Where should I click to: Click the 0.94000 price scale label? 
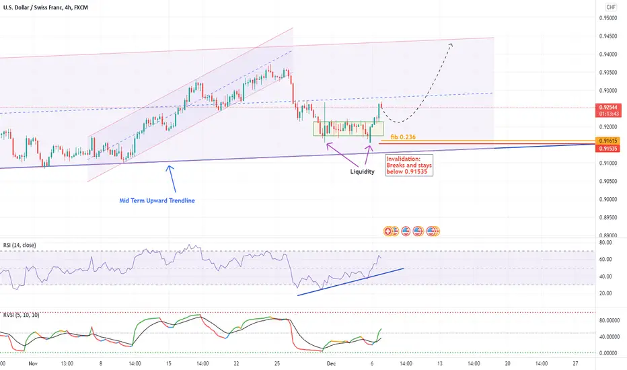pyautogui.click(x=607, y=54)
